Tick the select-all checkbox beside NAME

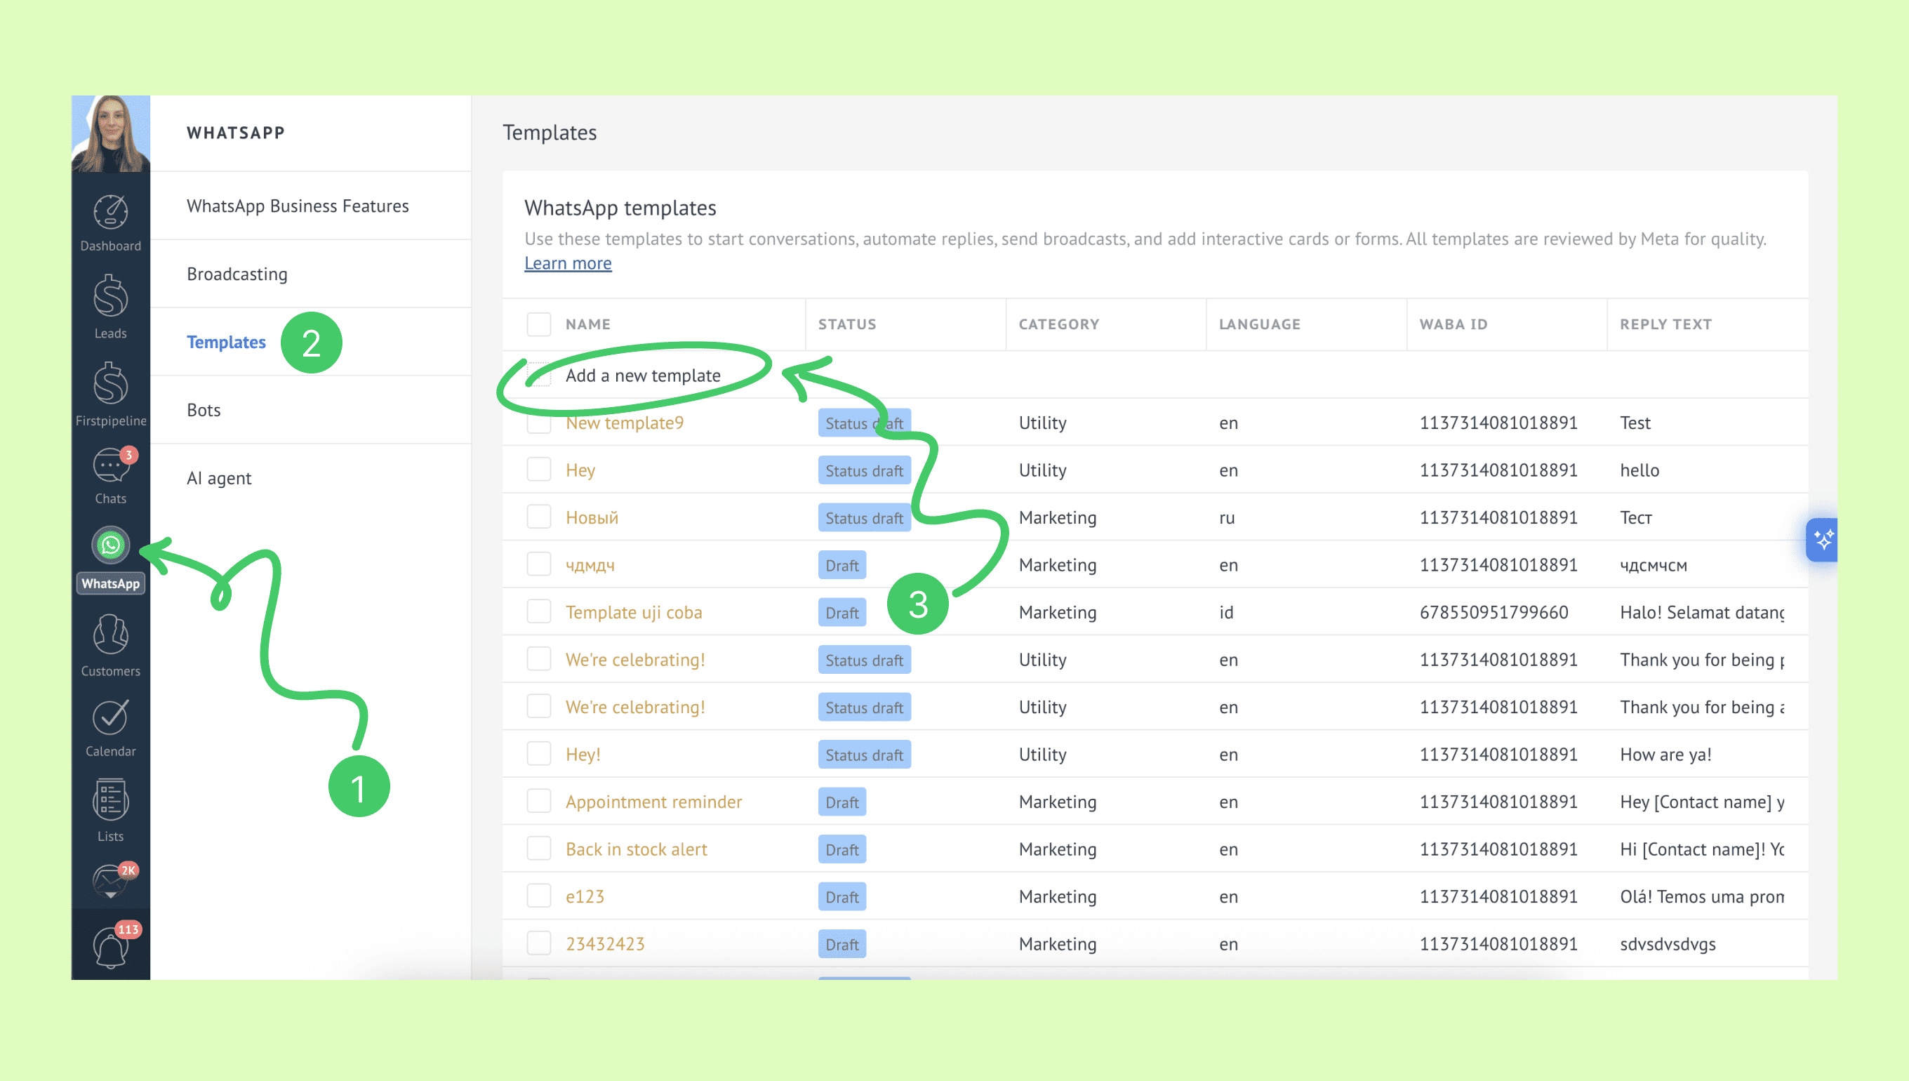point(539,324)
